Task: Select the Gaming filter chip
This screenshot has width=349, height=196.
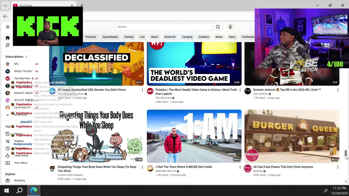Action: 129,37
